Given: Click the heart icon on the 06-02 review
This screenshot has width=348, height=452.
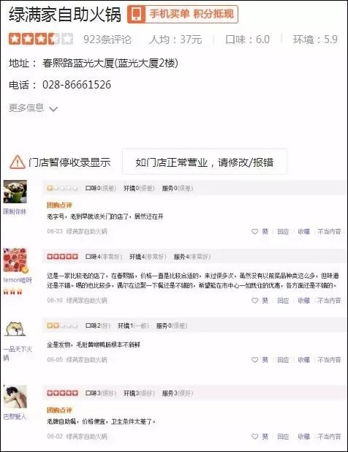Looking at the screenshot, I should 254,437.
